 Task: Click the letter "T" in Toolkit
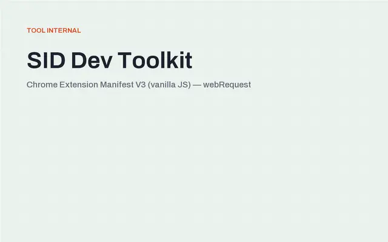[124, 60]
